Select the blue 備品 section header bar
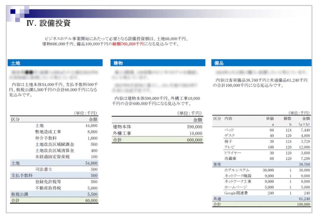 click(261, 63)
